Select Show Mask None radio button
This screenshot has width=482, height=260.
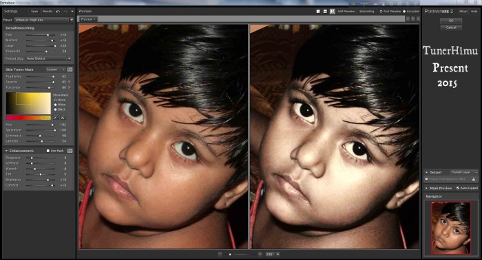[55, 100]
